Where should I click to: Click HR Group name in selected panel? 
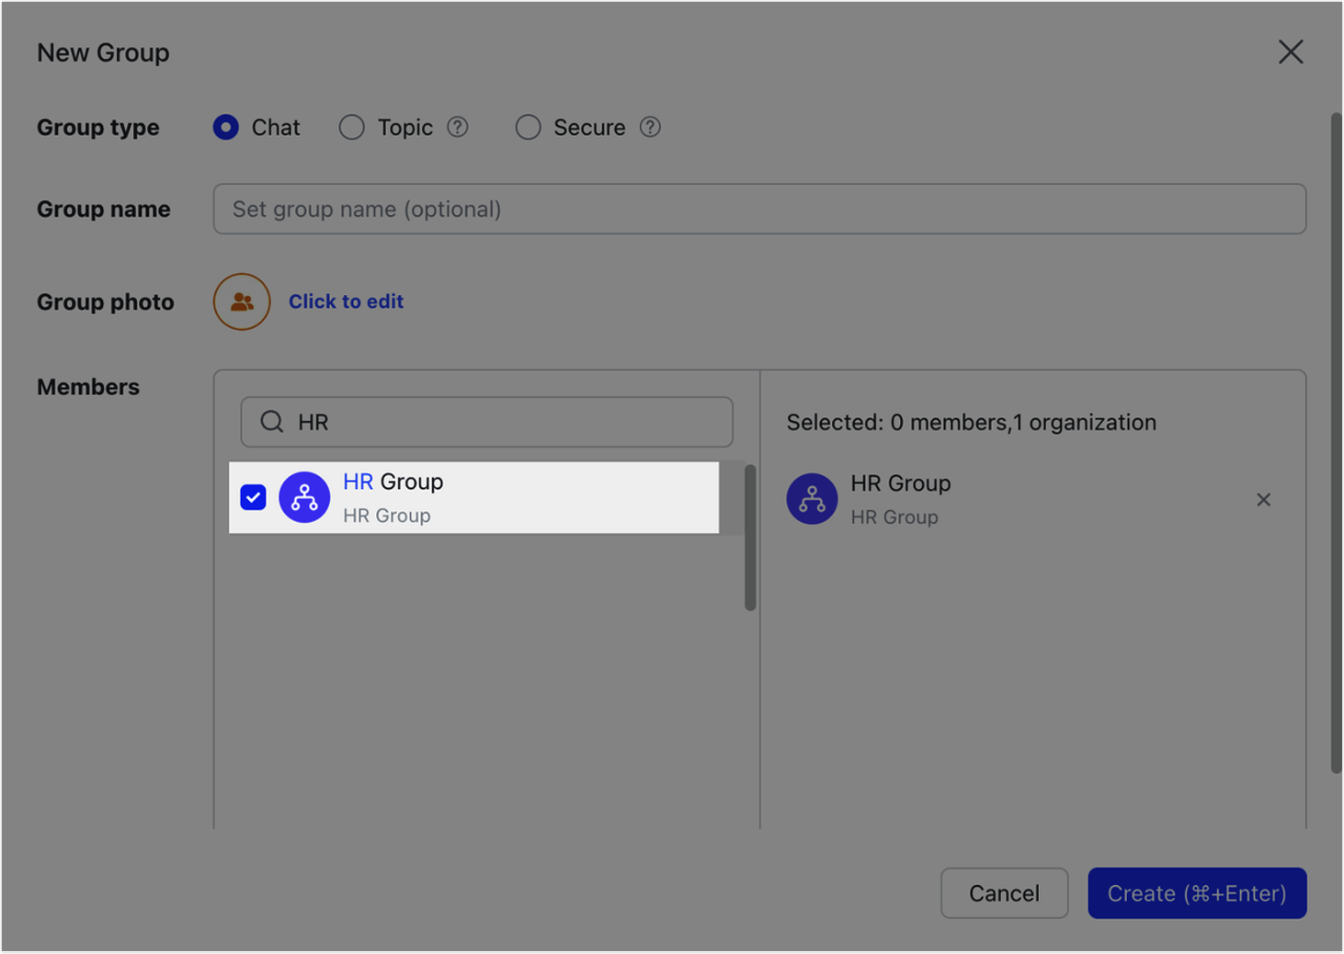(900, 483)
